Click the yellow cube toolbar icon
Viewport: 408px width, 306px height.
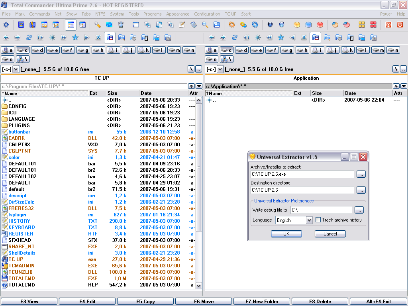tap(296, 25)
